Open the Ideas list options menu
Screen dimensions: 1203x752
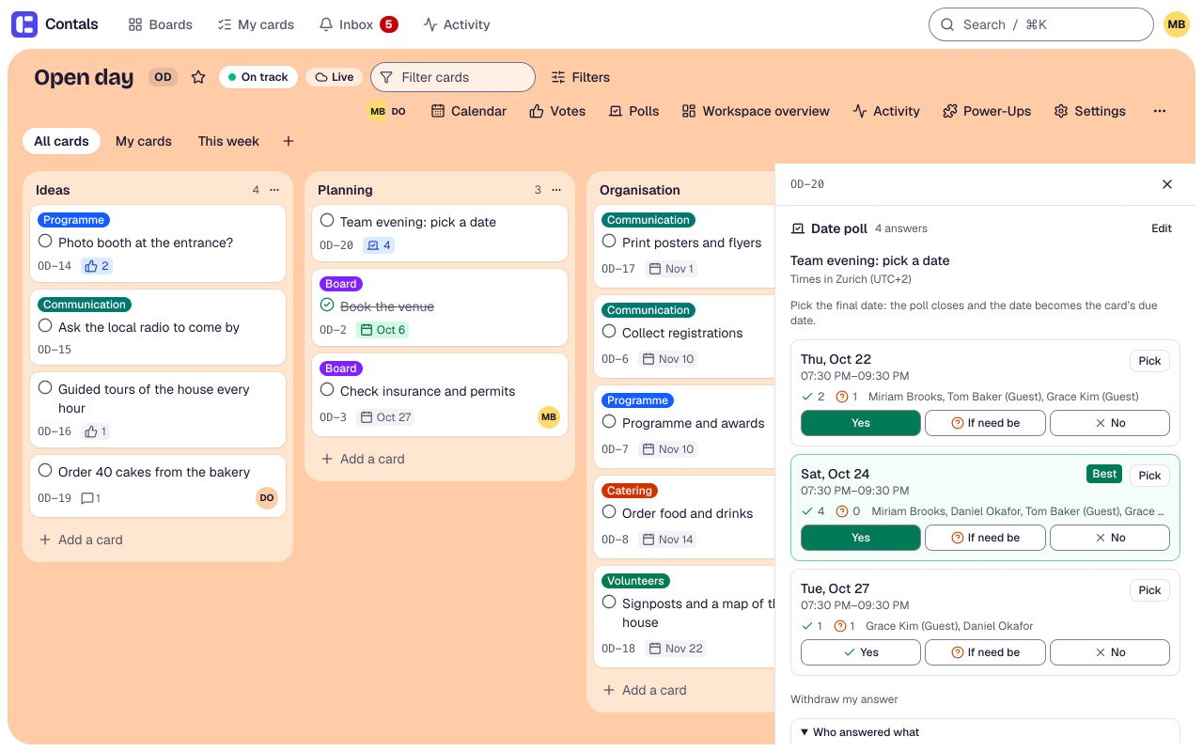[274, 190]
